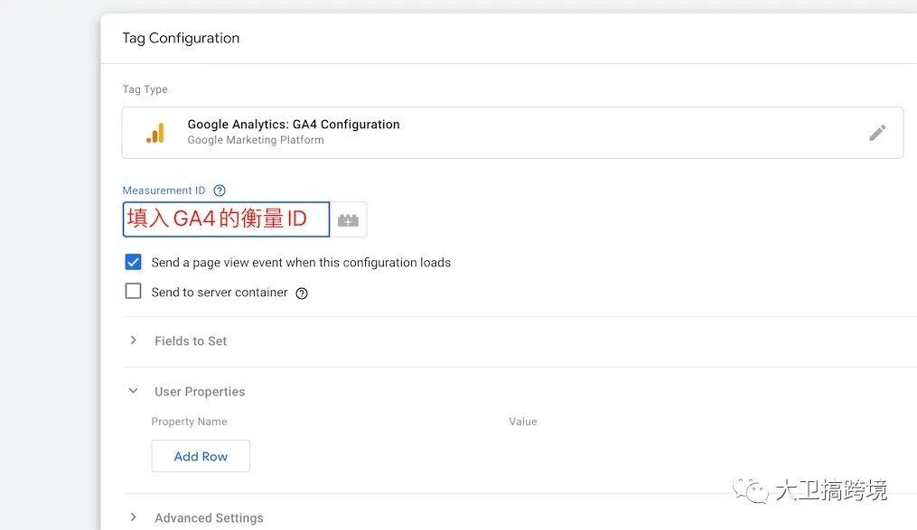Click the Advanced Settings section label
The image size is (917, 530).
(x=210, y=517)
